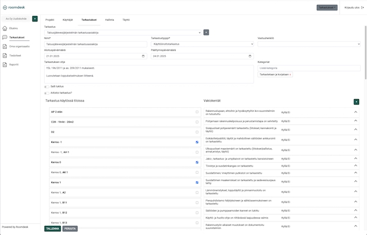Toggle chevron on Käyttö- ja huolto-ohje row
The image size is (367, 235).
pos(355,217)
